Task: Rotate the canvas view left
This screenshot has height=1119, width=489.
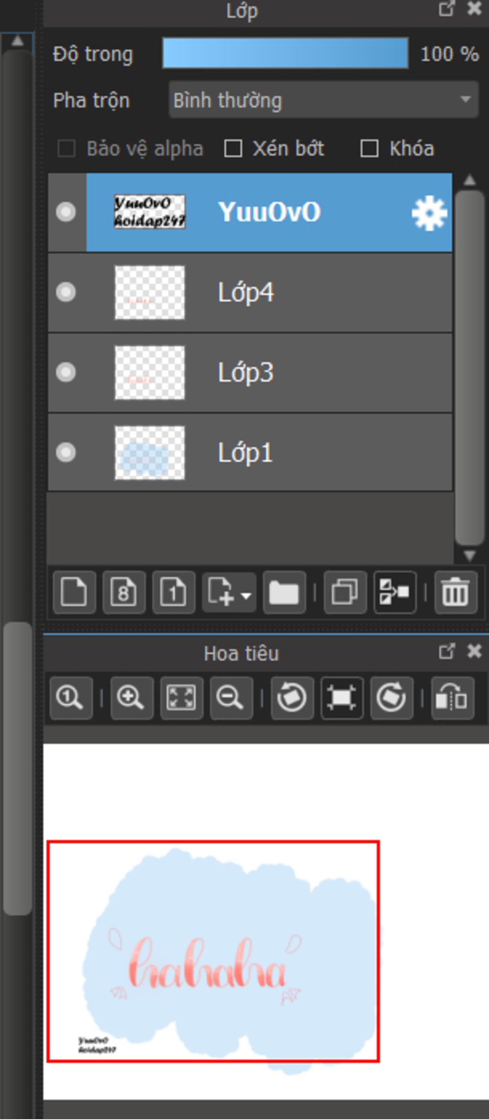Action: [x=292, y=698]
